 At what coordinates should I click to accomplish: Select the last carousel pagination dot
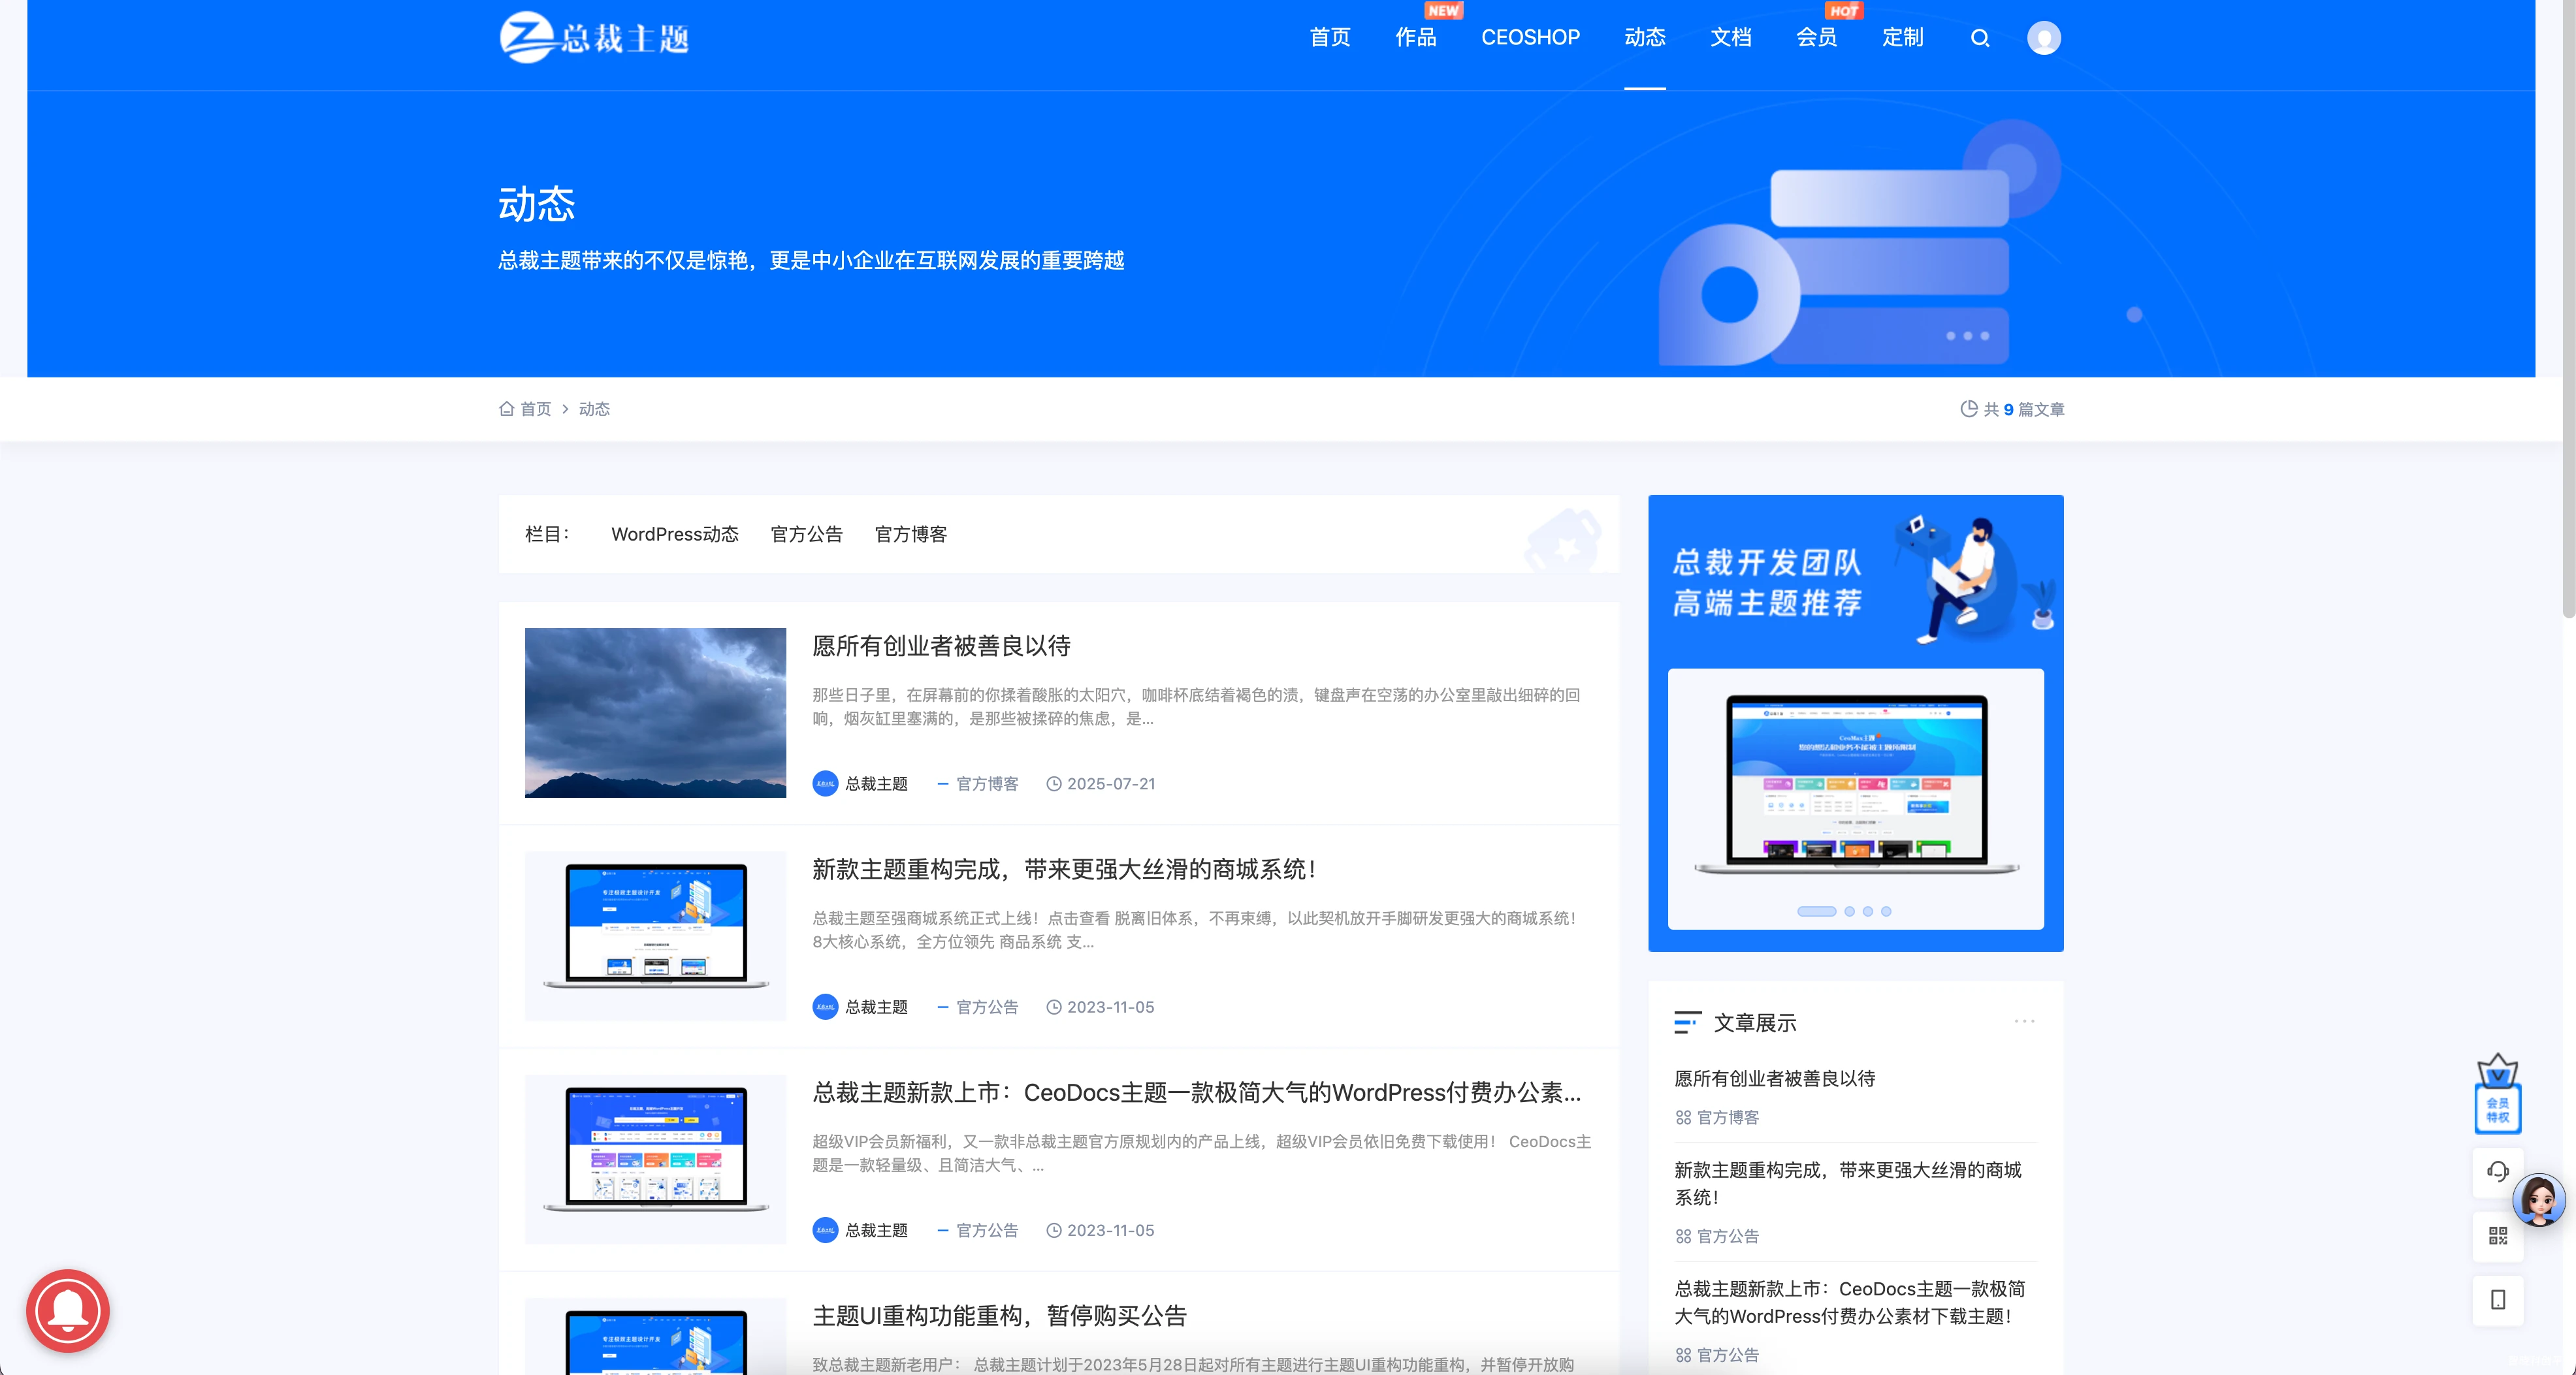[x=1886, y=911]
